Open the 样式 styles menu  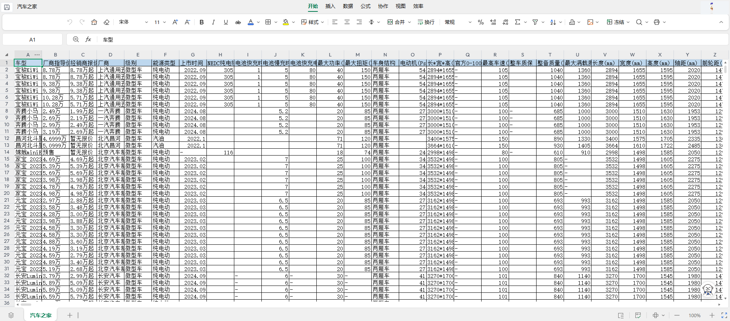313,22
